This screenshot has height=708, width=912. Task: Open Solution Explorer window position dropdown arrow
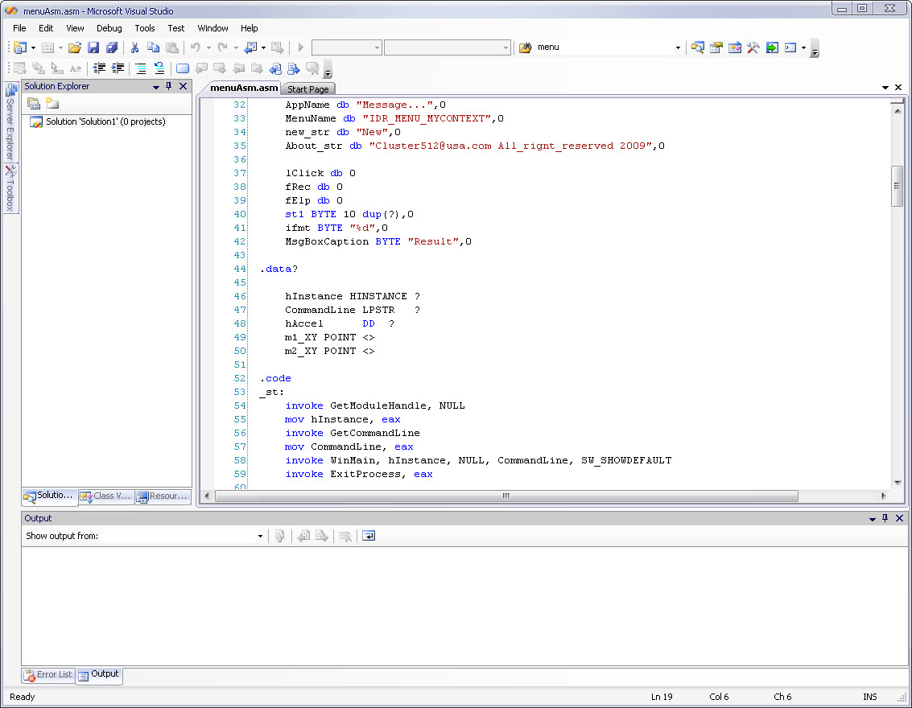pyautogui.click(x=156, y=87)
